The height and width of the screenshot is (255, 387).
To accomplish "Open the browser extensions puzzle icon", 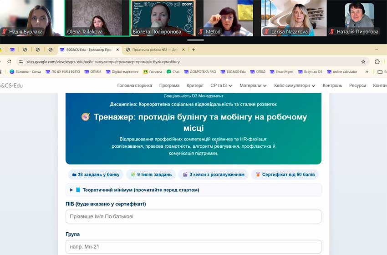I will tap(377, 62).
